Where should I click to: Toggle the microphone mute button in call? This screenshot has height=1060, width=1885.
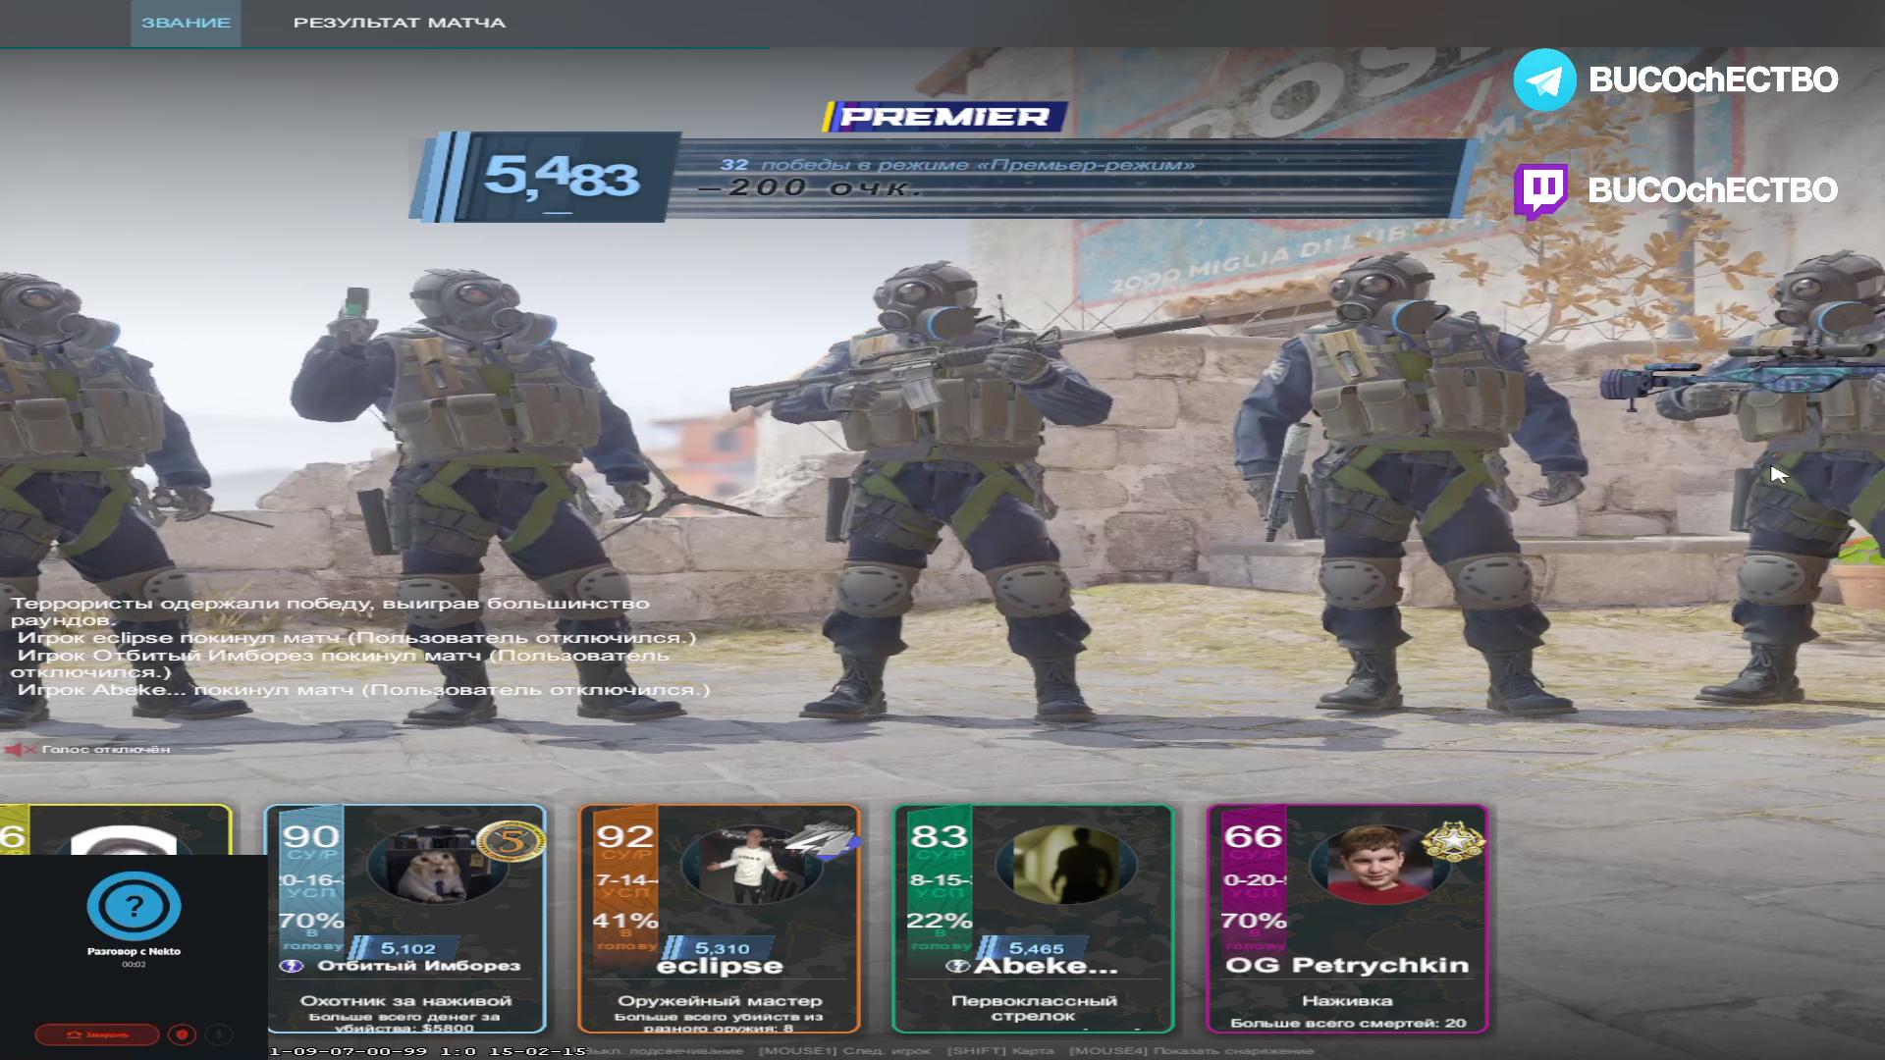(219, 1034)
